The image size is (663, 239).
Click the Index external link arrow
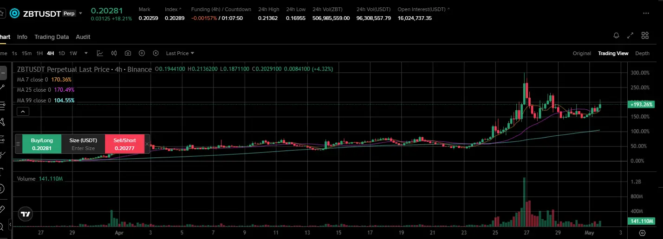pyautogui.click(x=180, y=9)
